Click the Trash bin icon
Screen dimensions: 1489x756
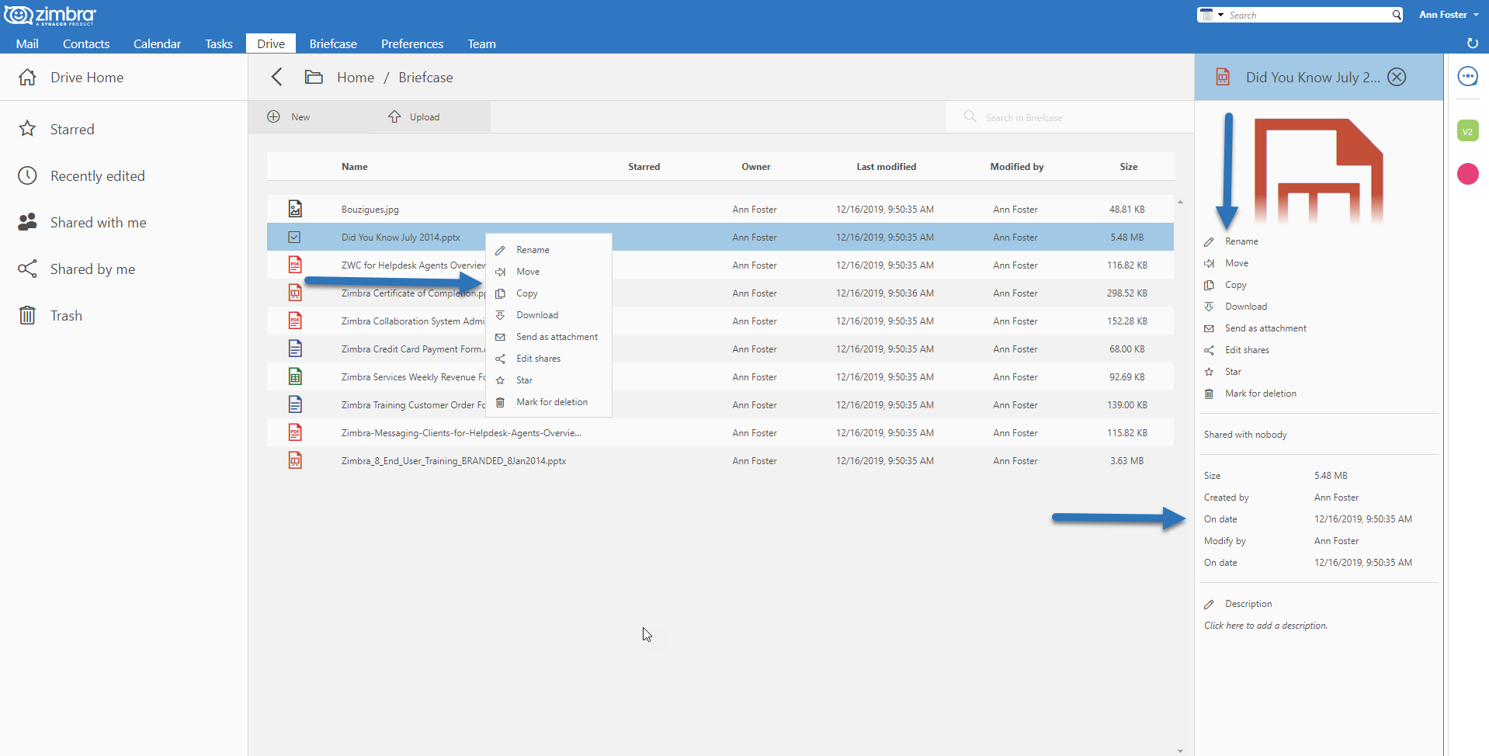tap(27, 315)
